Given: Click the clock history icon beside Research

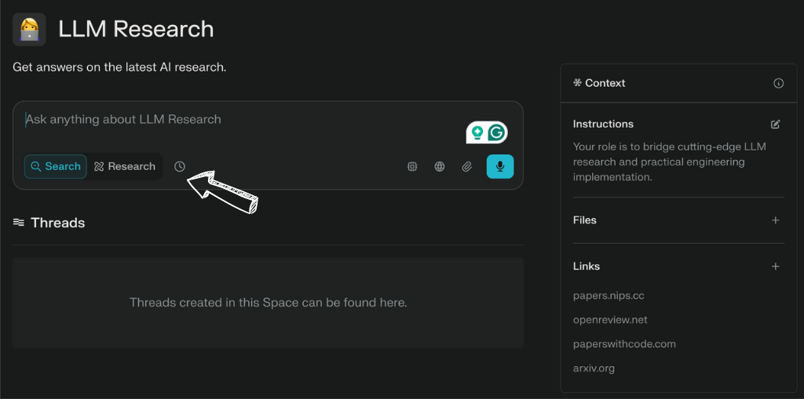Looking at the screenshot, I should tap(180, 166).
